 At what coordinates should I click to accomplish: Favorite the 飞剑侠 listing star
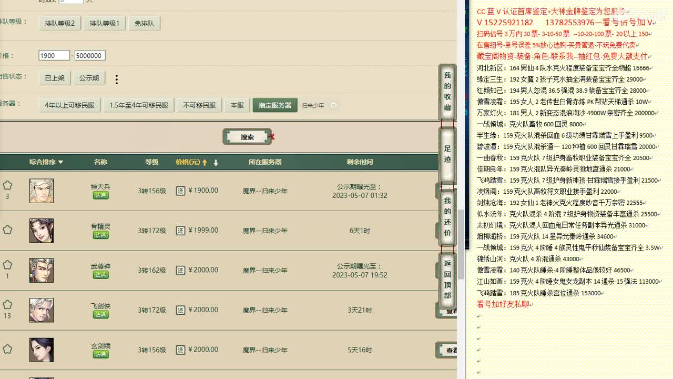(x=7, y=305)
